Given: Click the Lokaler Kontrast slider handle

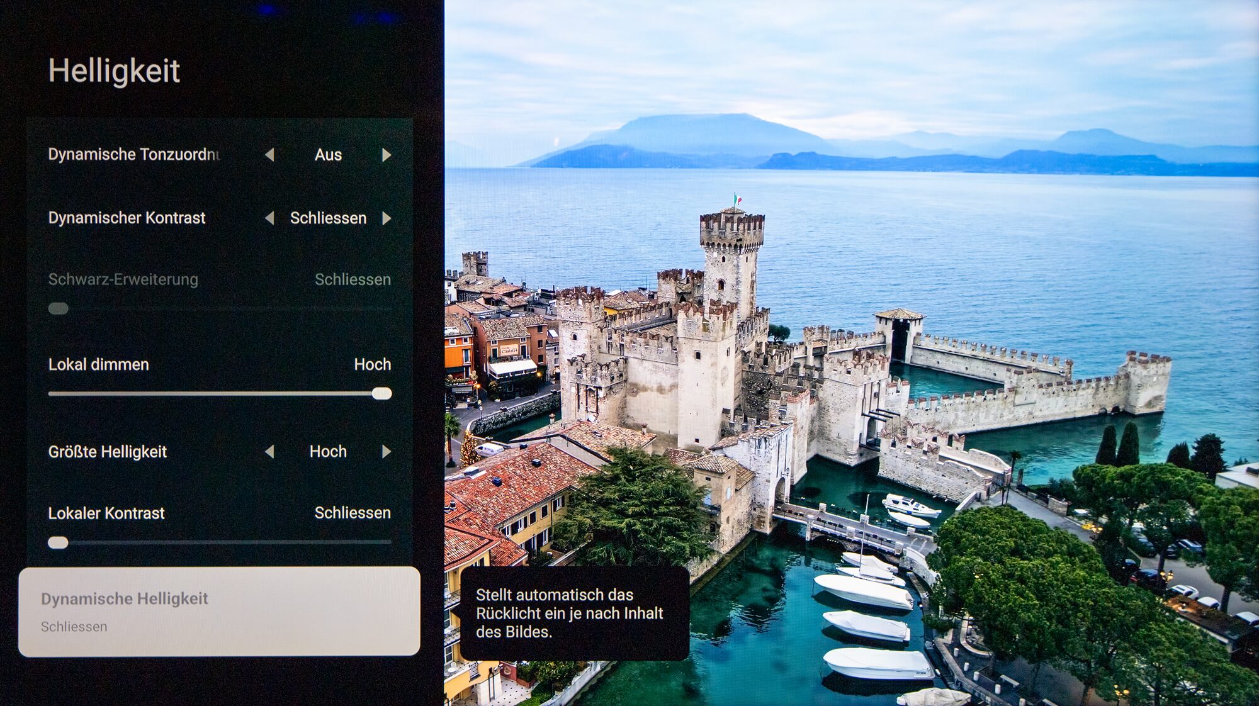Looking at the screenshot, I should (x=58, y=543).
